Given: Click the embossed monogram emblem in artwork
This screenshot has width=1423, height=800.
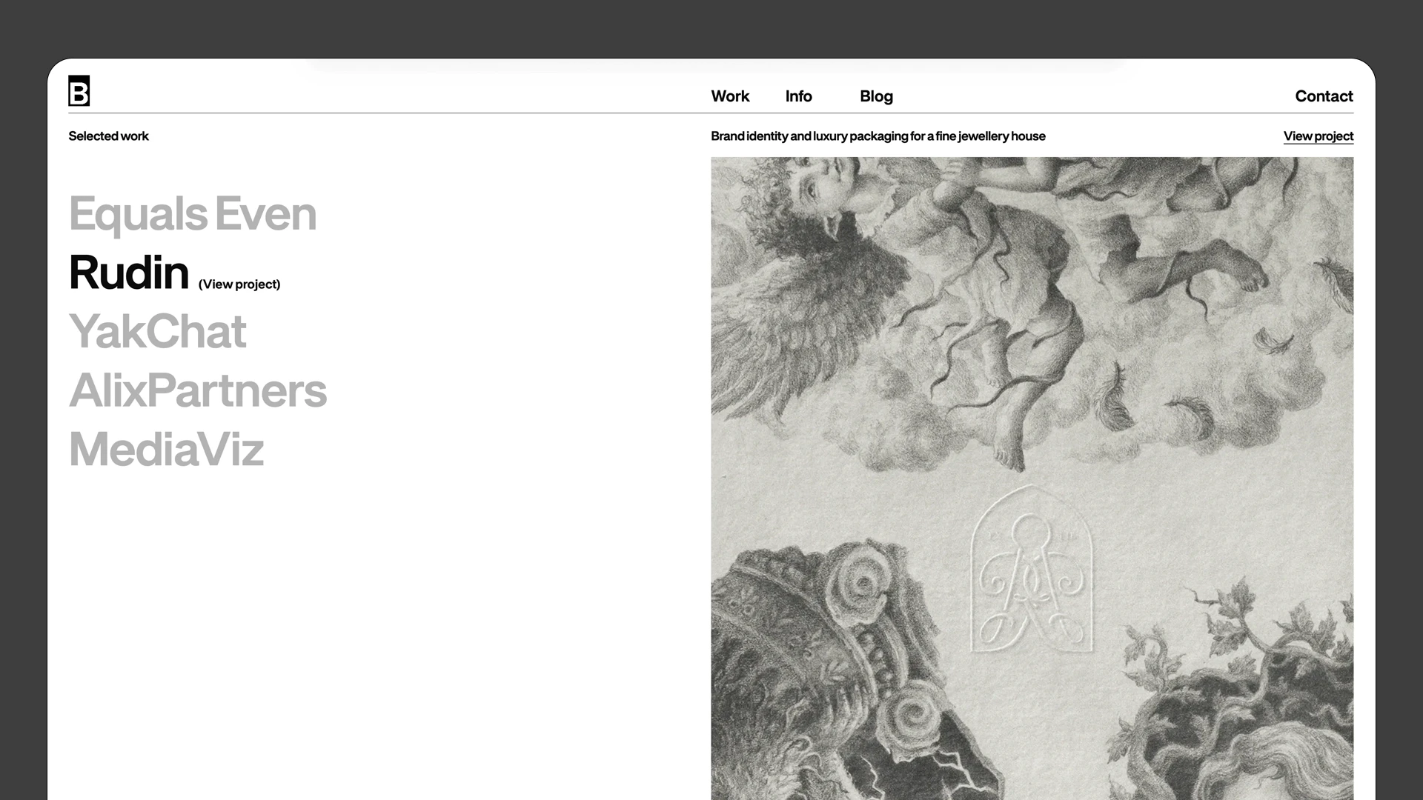Looking at the screenshot, I should (x=1032, y=569).
